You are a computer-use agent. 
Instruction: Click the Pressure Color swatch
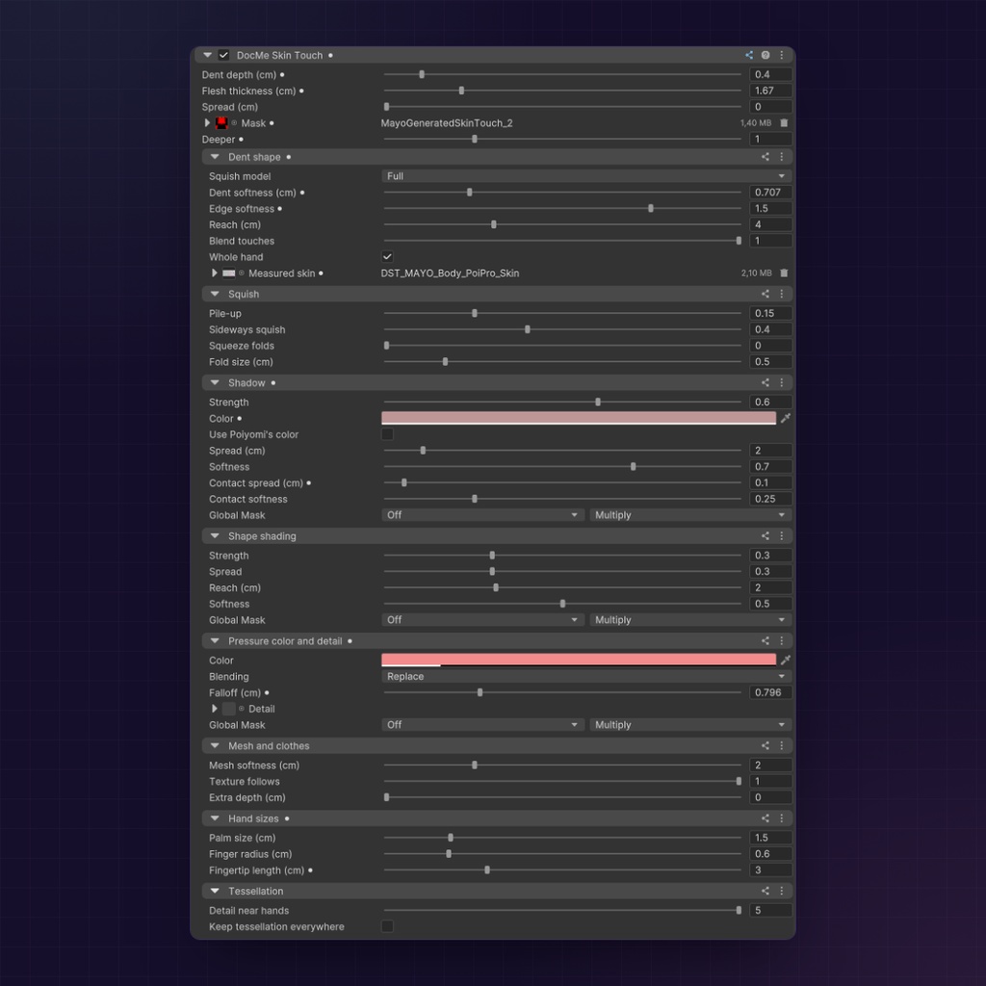point(579,661)
